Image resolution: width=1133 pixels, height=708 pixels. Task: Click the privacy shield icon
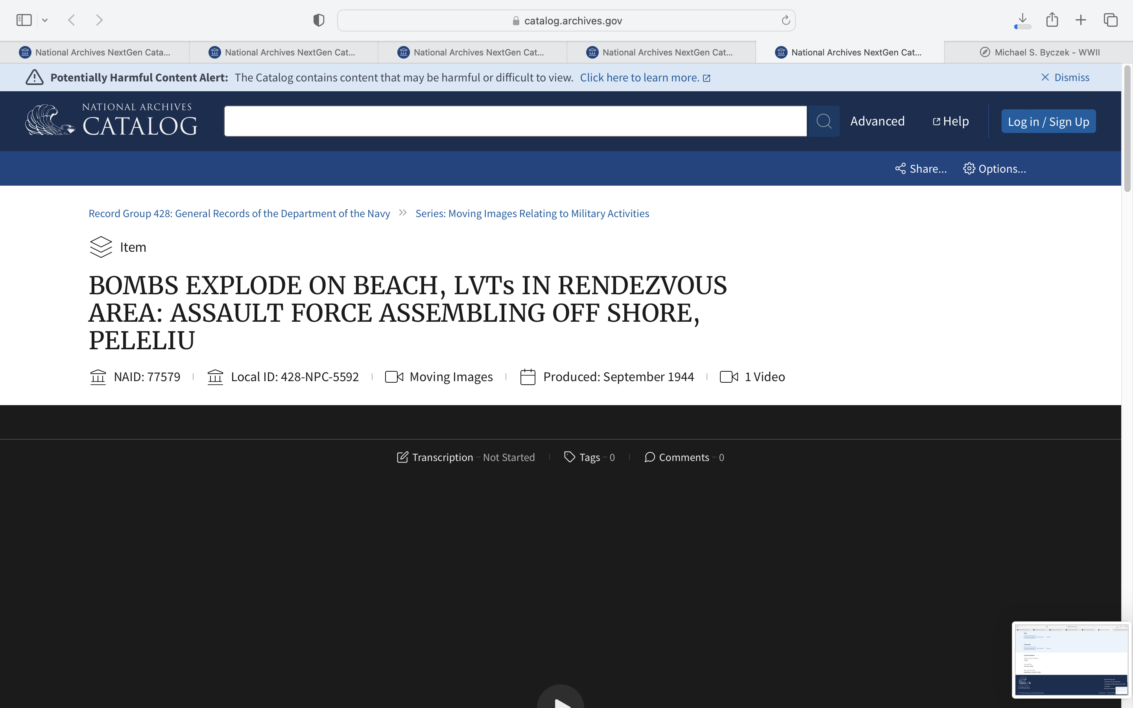pyautogui.click(x=319, y=20)
